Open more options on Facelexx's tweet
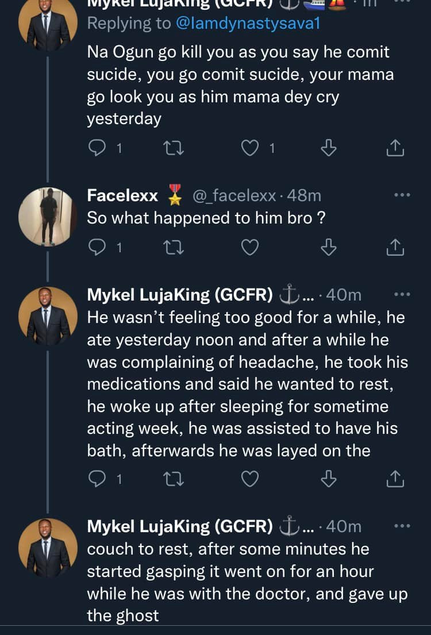The width and height of the screenshot is (431, 635). click(402, 195)
